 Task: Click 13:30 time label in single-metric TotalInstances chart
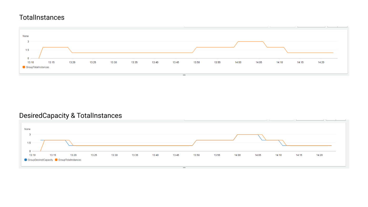click(x=114, y=62)
